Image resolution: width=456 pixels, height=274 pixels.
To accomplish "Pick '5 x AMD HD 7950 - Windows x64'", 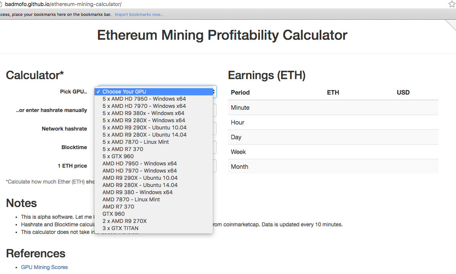I will coord(154,99).
